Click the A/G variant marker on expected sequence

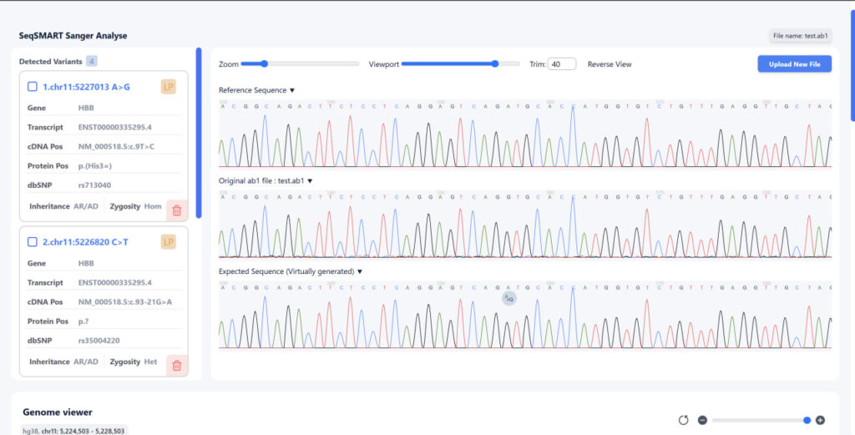tap(508, 298)
